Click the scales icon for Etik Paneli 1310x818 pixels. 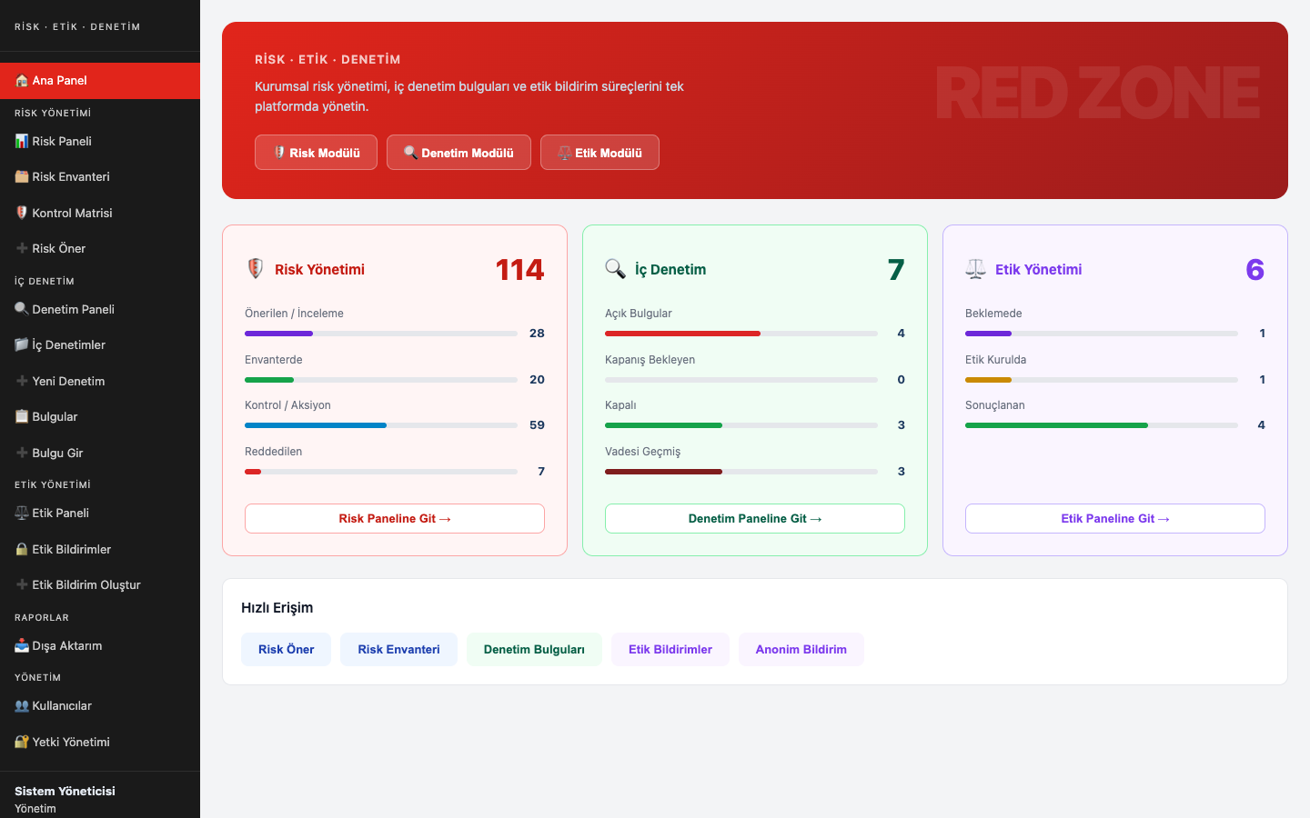(x=22, y=514)
